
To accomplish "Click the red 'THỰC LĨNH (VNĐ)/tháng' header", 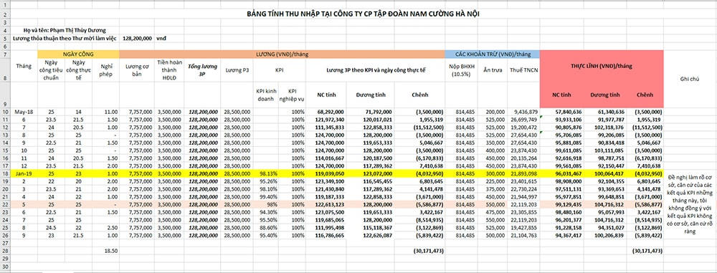I will tap(602, 67).
